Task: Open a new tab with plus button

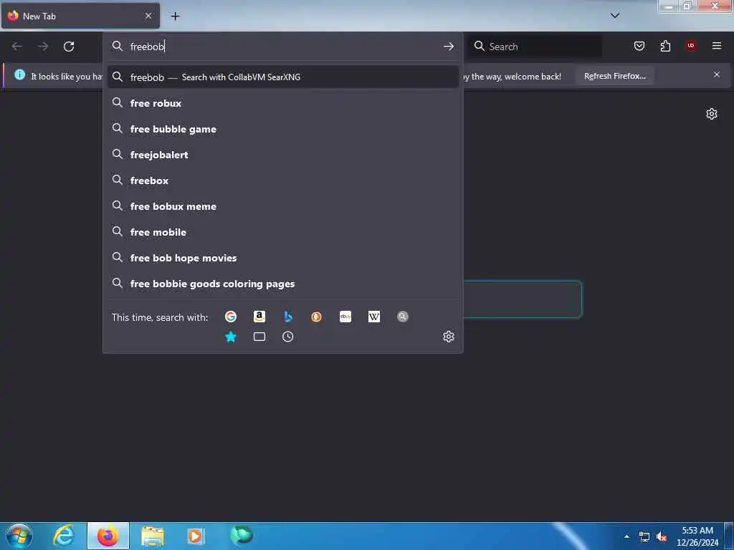Action: pyautogui.click(x=175, y=16)
